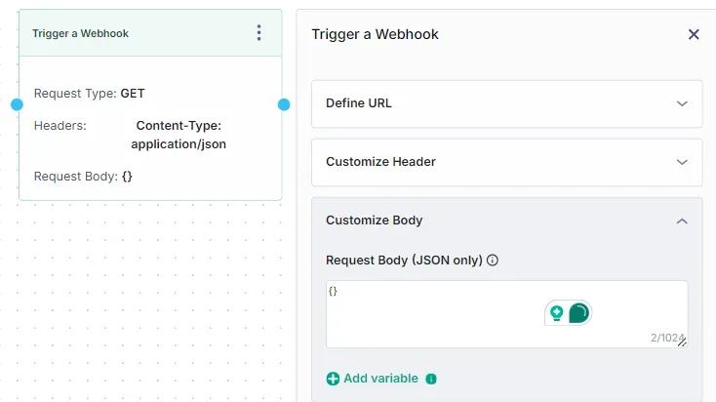This screenshot has width=716, height=402.
Task: Expand the Define URL chevron
Action: 682,103
